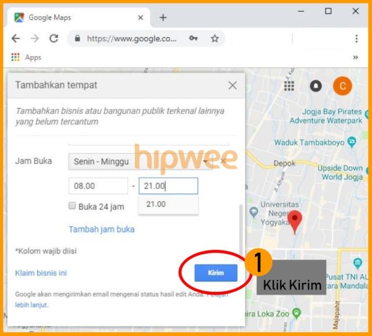Open the Apps shortcut in bookmarks bar
This screenshot has width=372, height=336.
pos(26,57)
